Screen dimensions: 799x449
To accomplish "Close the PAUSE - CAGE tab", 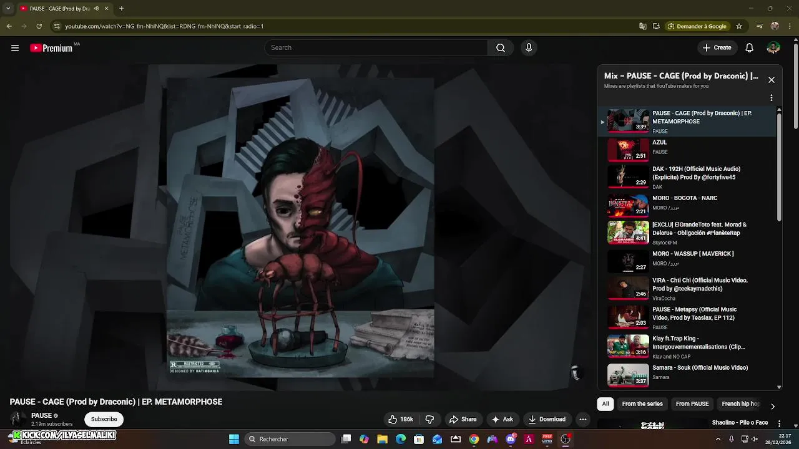I will point(107,9).
